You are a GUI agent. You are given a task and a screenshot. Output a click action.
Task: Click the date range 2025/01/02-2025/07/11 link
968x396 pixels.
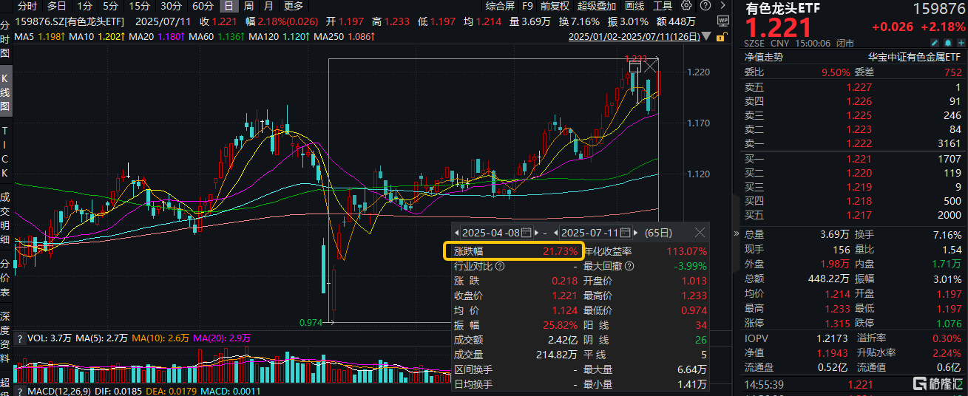coord(634,36)
